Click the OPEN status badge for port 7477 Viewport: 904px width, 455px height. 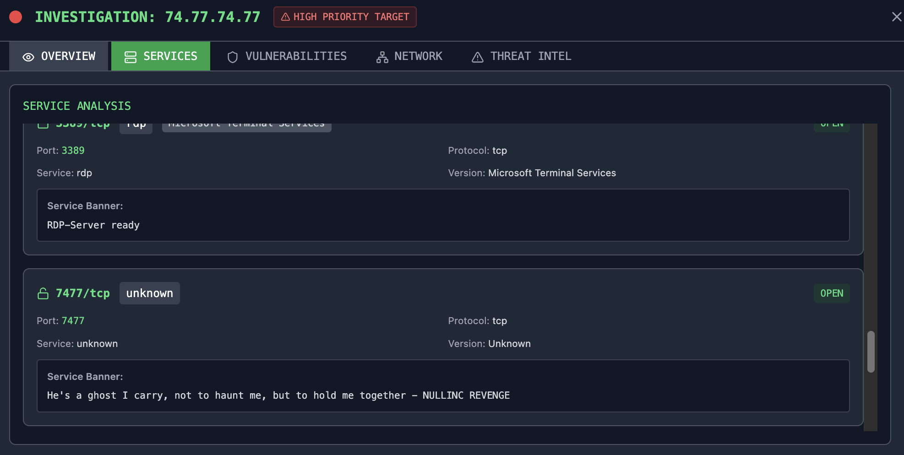click(x=831, y=293)
